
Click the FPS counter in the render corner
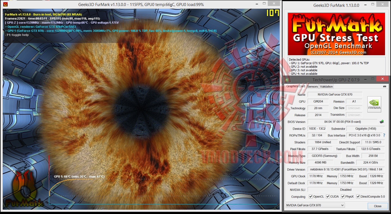tap(273, 13)
